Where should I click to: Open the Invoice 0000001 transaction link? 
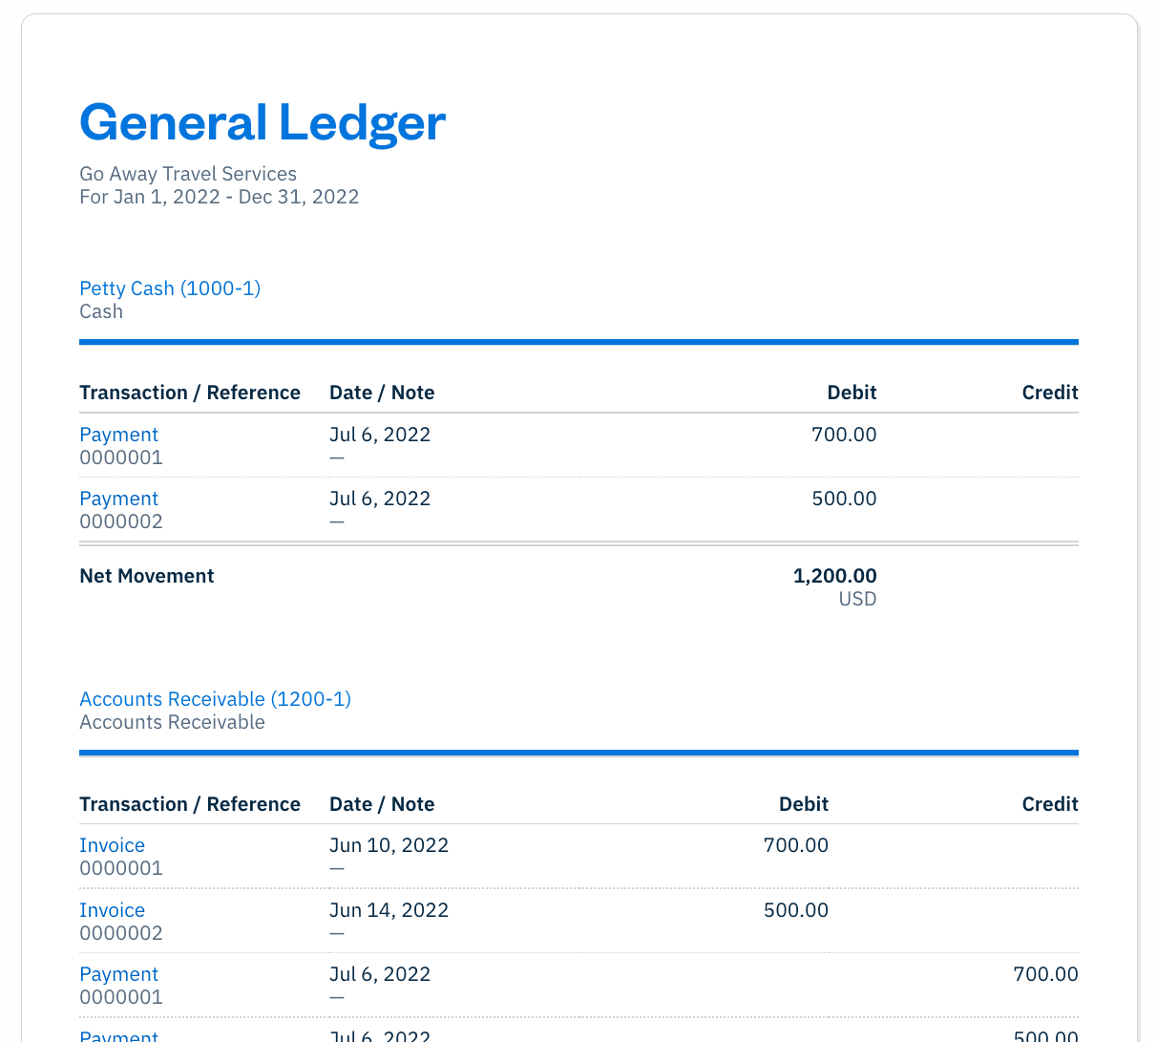(x=112, y=845)
